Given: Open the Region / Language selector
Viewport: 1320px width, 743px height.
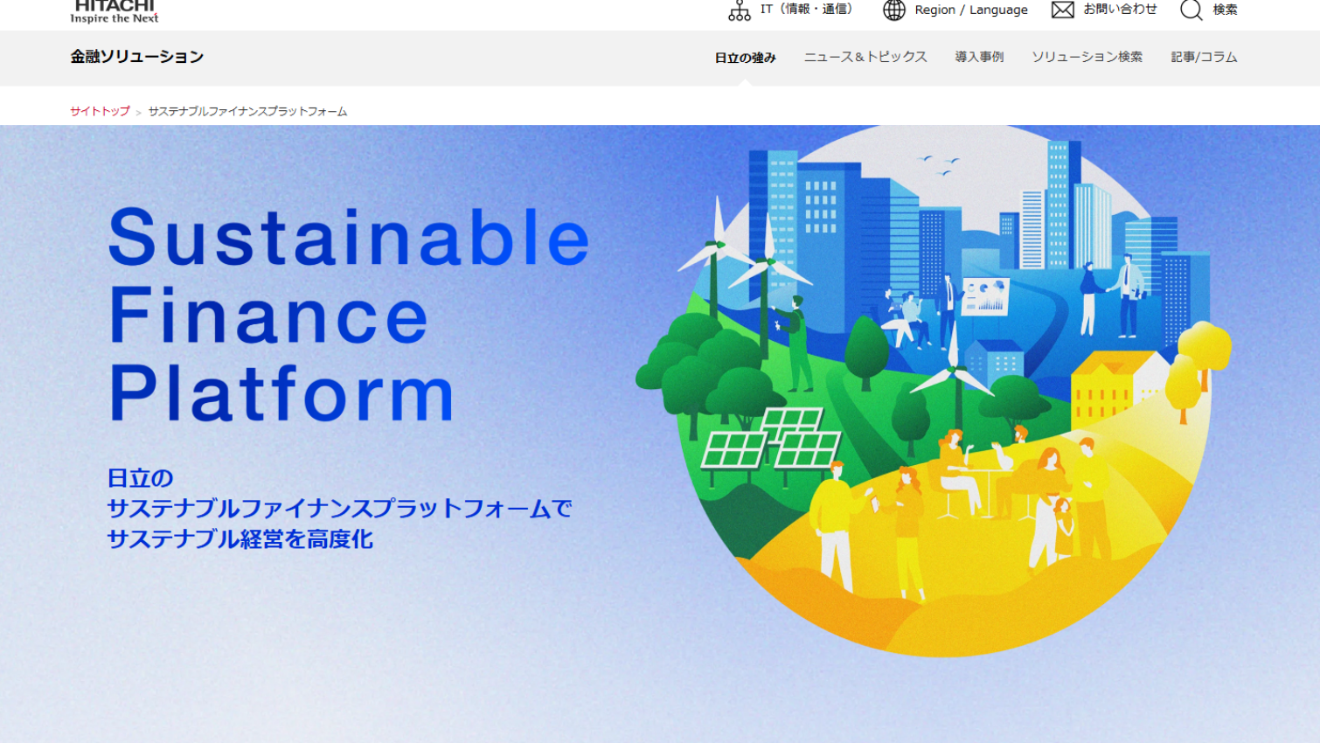Looking at the screenshot, I should (971, 10).
